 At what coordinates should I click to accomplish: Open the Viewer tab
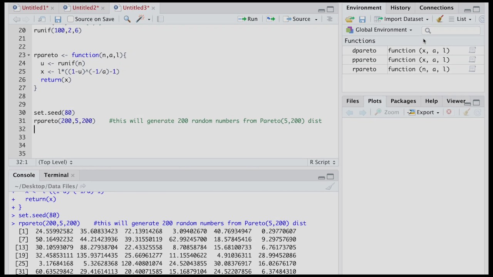tap(456, 101)
